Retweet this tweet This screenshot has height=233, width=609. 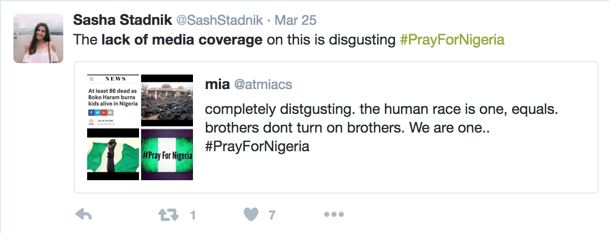pos(168,214)
